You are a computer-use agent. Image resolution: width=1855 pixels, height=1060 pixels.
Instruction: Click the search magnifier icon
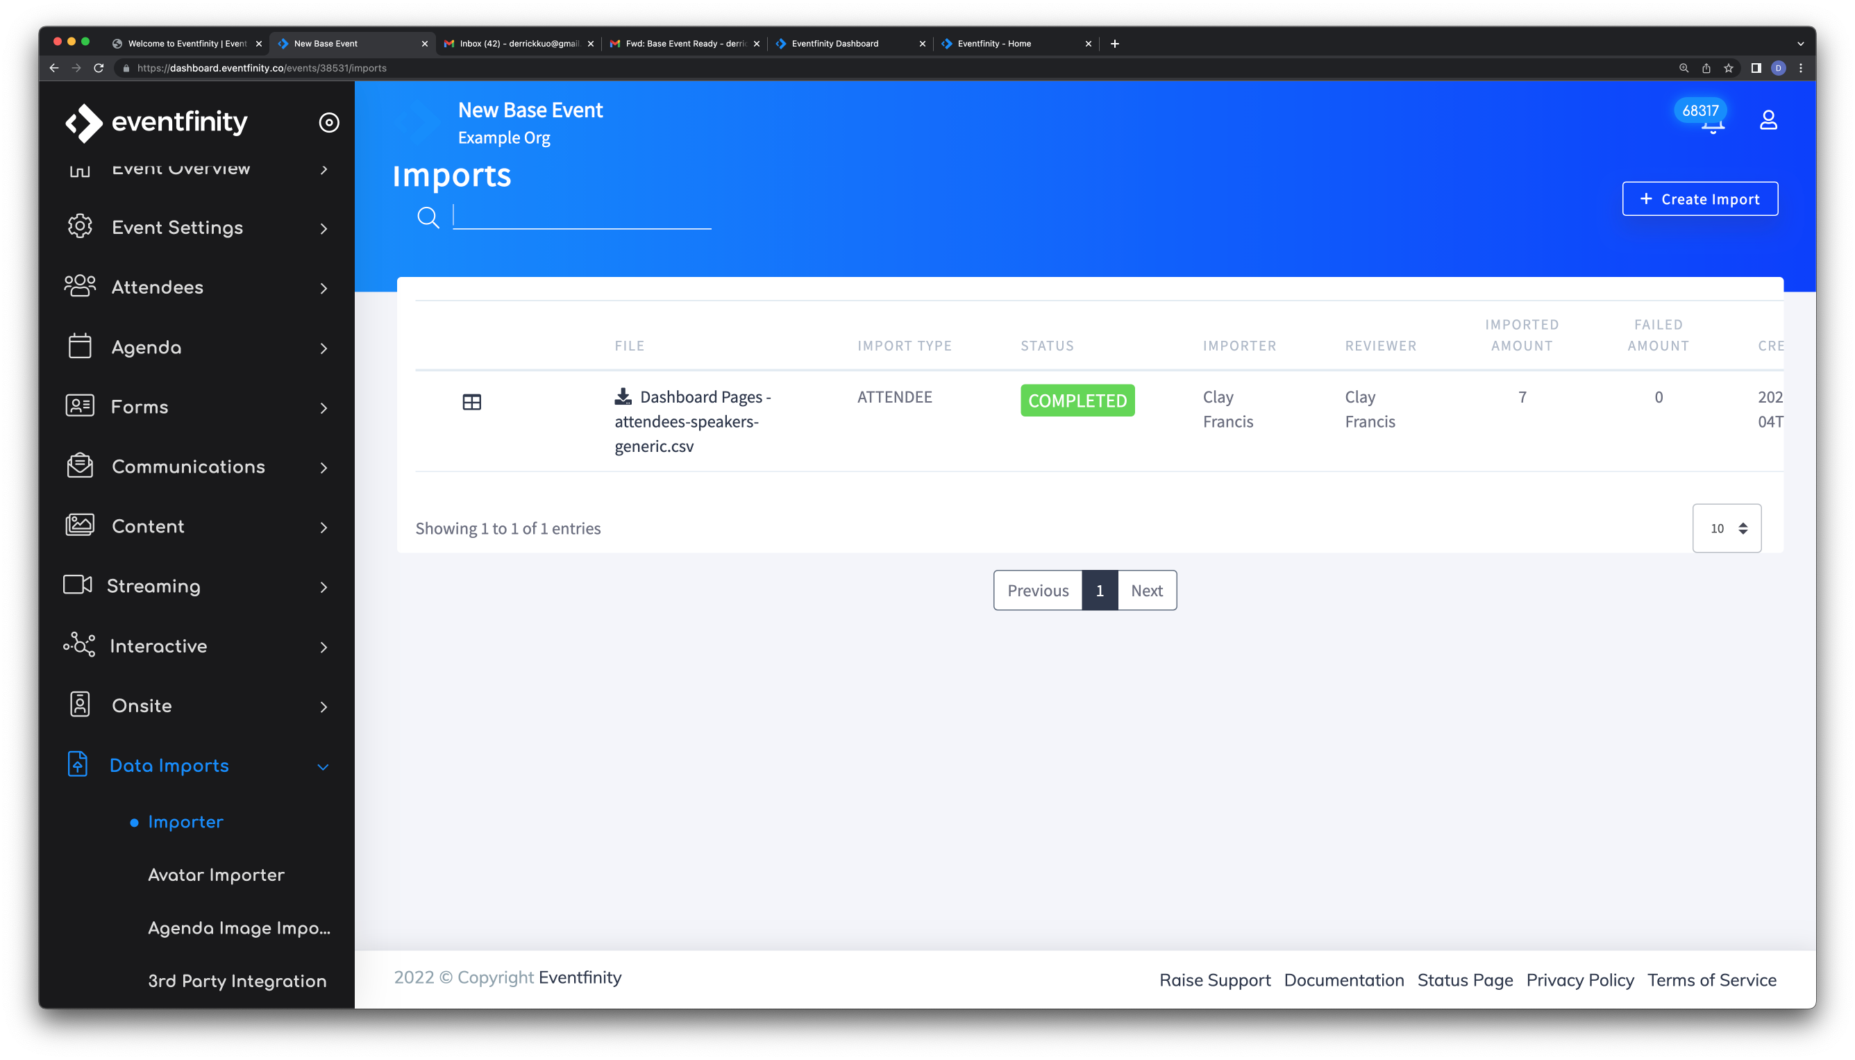[x=428, y=217]
